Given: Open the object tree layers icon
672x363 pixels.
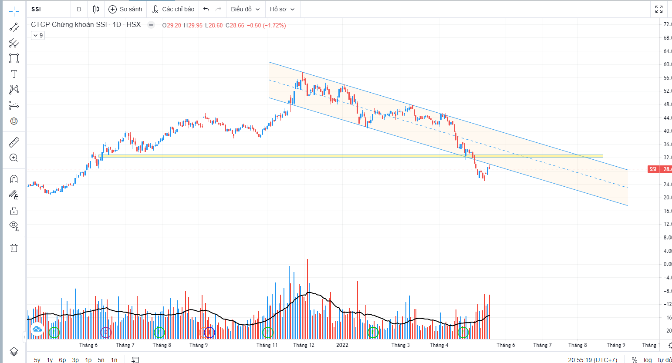Looking at the screenshot, I should tap(14, 351).
